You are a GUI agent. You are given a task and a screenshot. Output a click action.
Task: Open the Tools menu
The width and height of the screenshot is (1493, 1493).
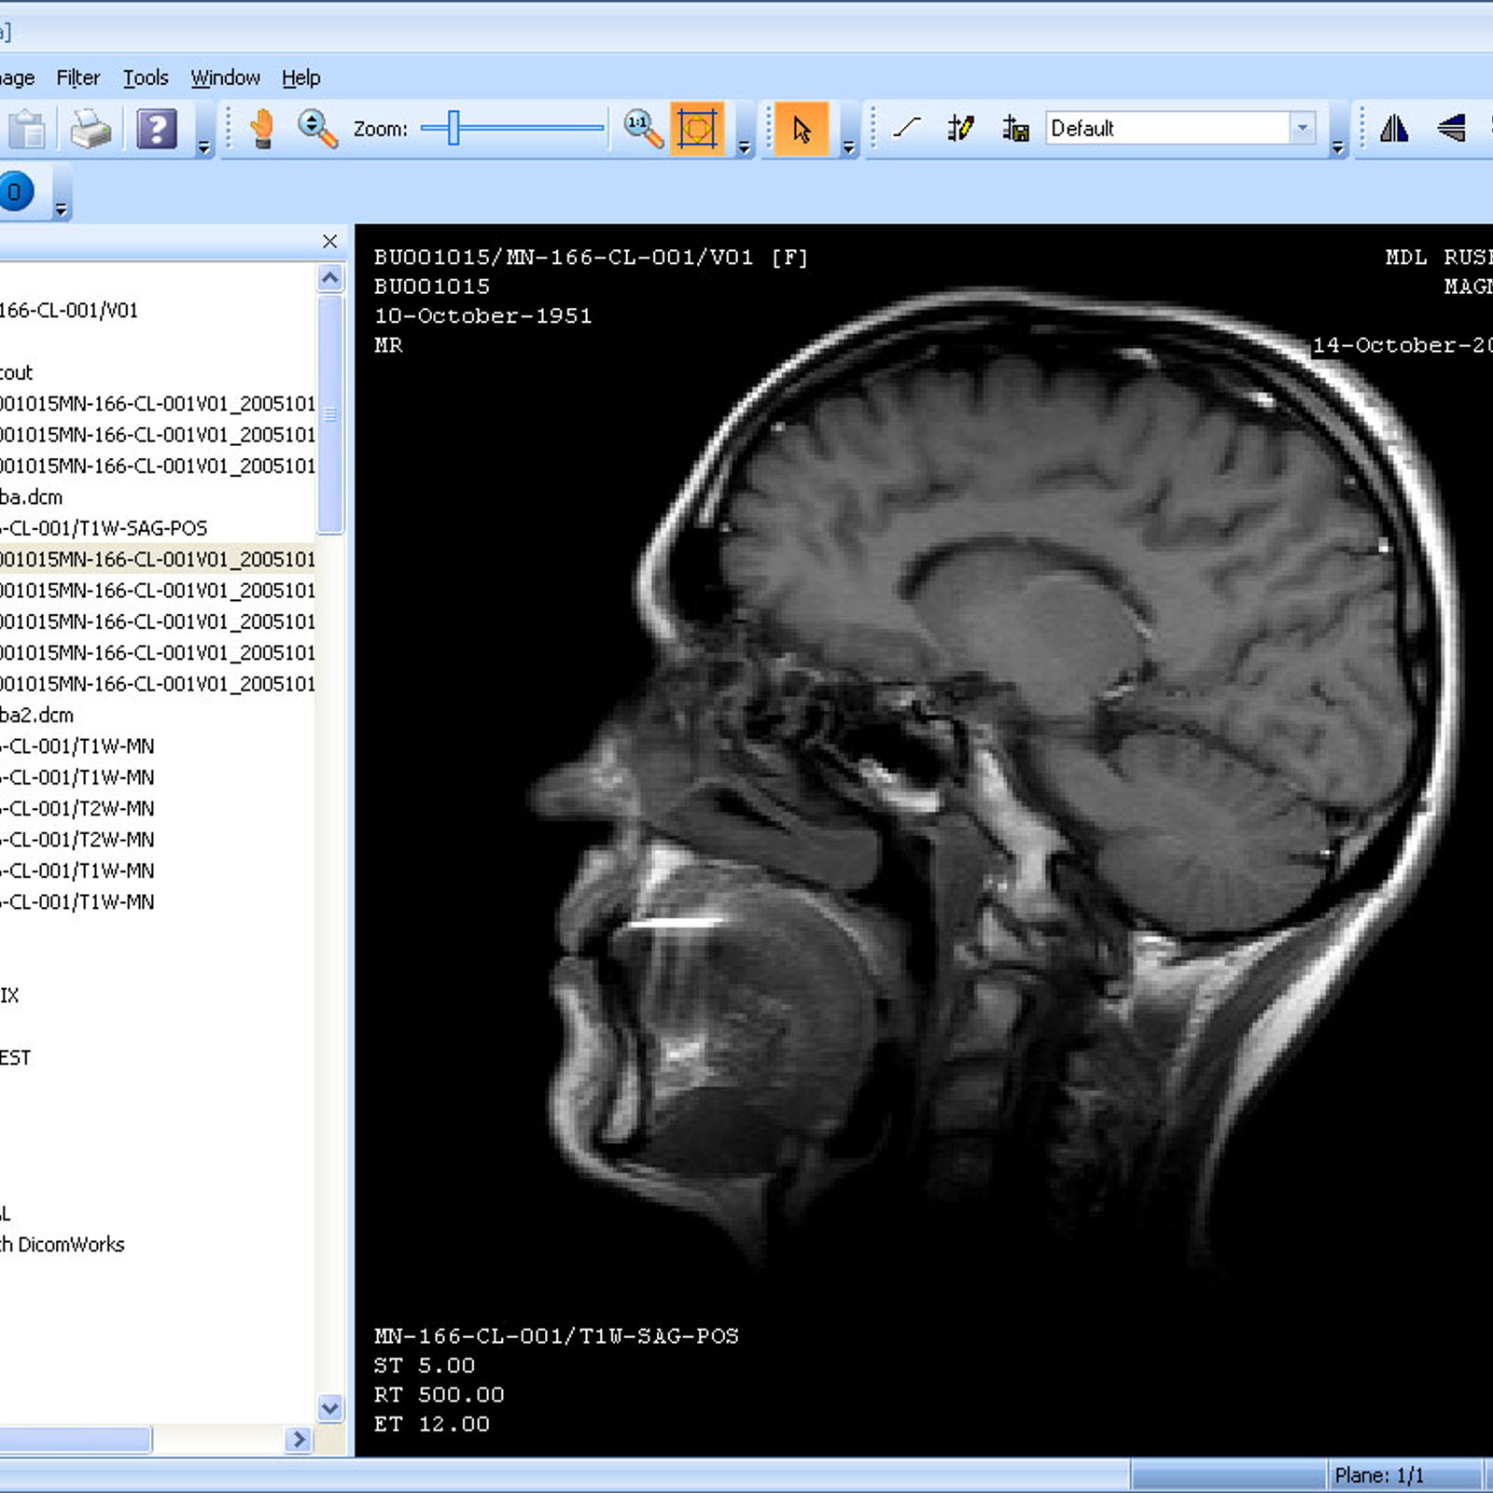(x=146, y=77)
